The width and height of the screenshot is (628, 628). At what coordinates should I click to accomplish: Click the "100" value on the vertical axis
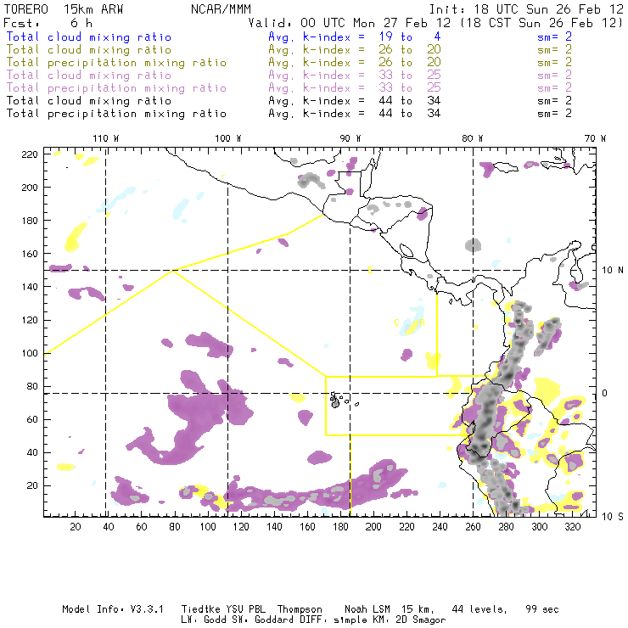pyautogui.click(x=30, y=353)
